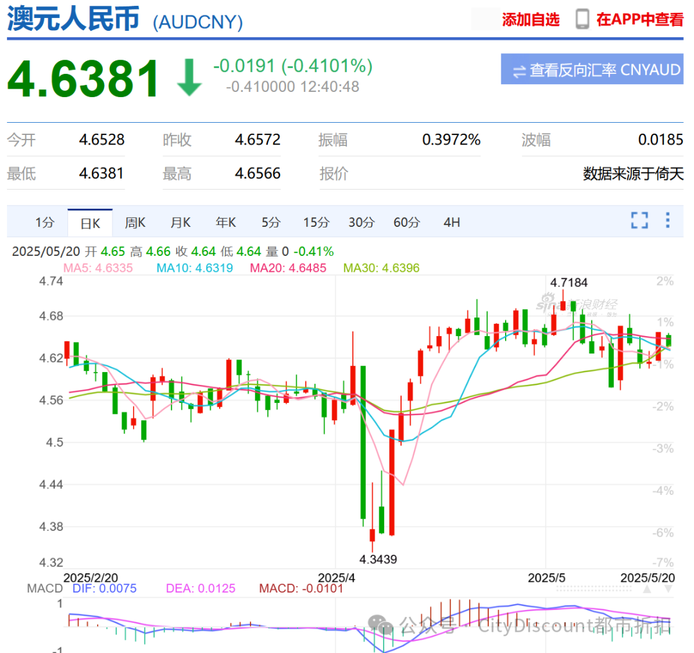The width and height of the screenshot is (694, 653).
Task: Click the 最高 value 4.6566
Action: (258, 174)
